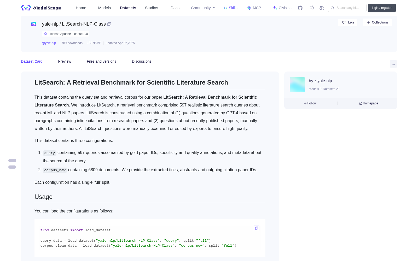This screenshot has height=261, width=418.
Task: Select the Dataset Card tab
Action: point(32,61)
